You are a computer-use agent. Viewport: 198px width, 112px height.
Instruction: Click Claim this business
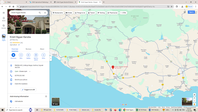pyautogui.click(x=21, y=84)
